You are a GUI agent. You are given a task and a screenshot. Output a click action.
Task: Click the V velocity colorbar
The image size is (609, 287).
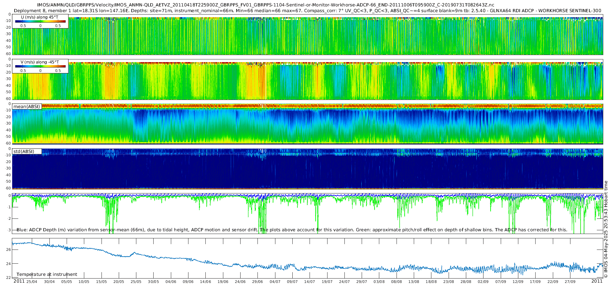click(40, 67)
